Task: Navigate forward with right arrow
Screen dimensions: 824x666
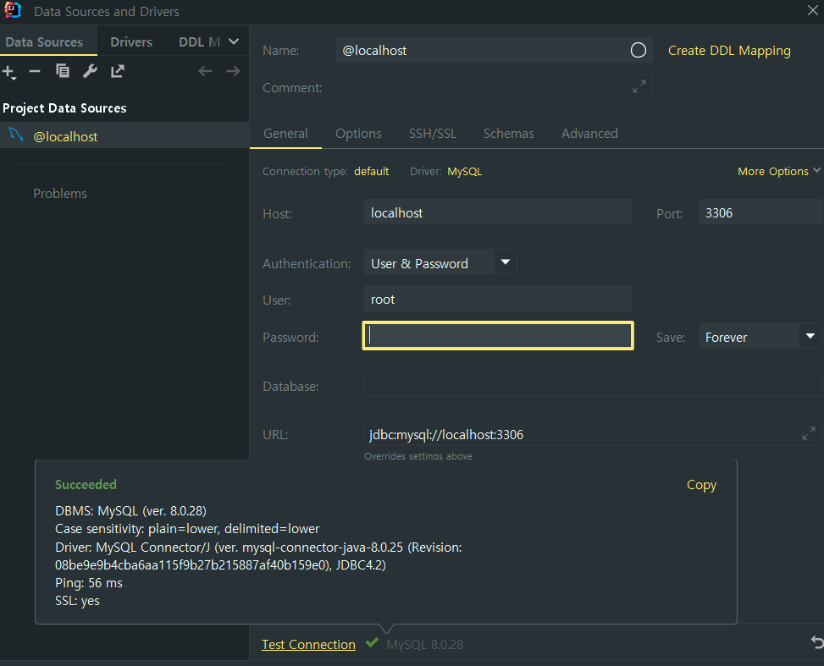Action: 233,71
